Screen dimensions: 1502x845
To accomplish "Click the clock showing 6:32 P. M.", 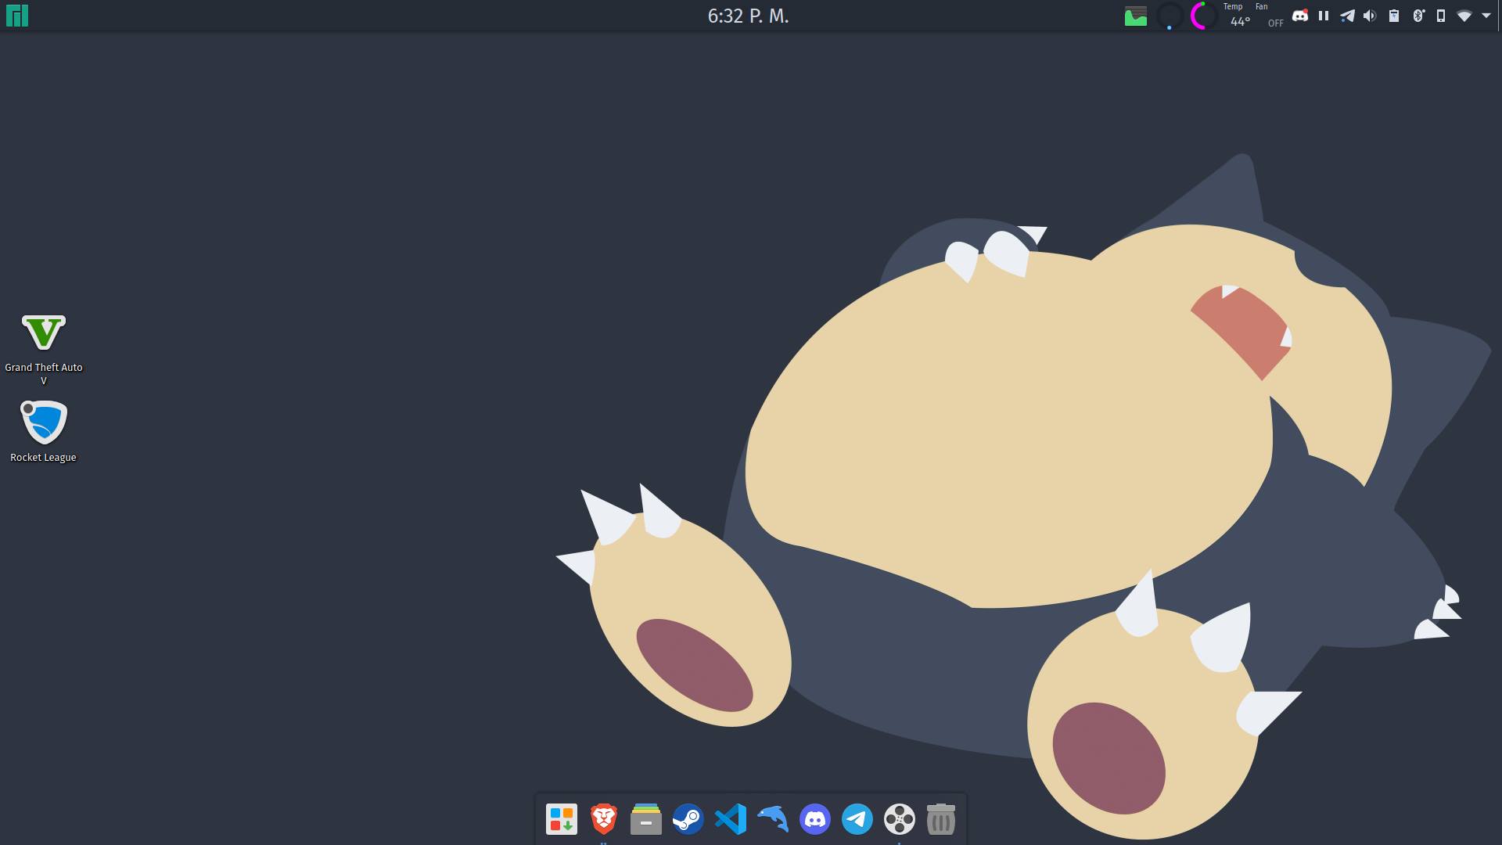I will click(x=748, y=16).
